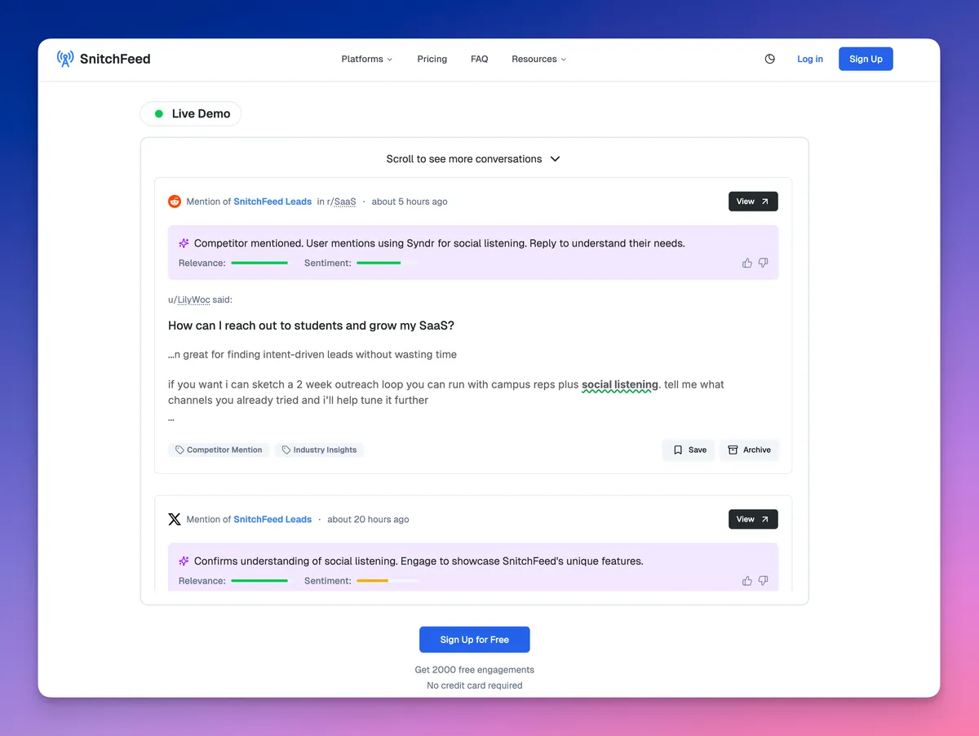The height and width of the screenshot is (736, 979).
Task: Select the Industry Insights tag
Action: 319,450
